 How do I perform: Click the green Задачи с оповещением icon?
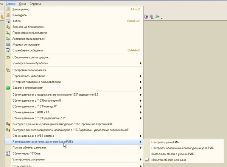(8, 88)
